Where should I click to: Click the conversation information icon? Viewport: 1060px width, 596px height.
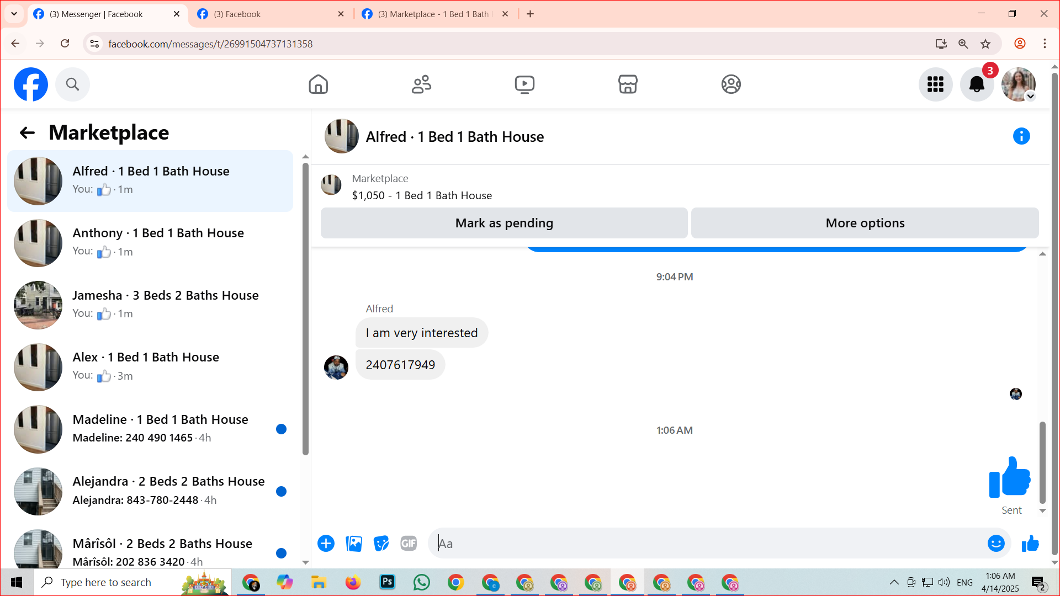click(1021, 136)
